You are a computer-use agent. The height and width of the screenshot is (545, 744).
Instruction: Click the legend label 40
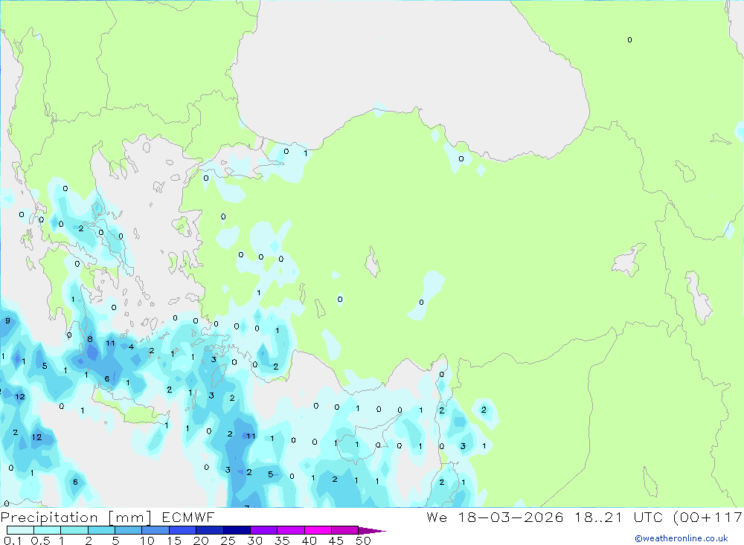tap(310, 541)
